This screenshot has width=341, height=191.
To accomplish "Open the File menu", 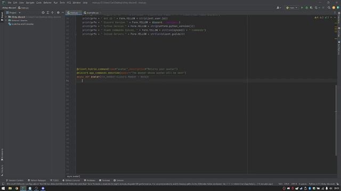I will [10, 3].
